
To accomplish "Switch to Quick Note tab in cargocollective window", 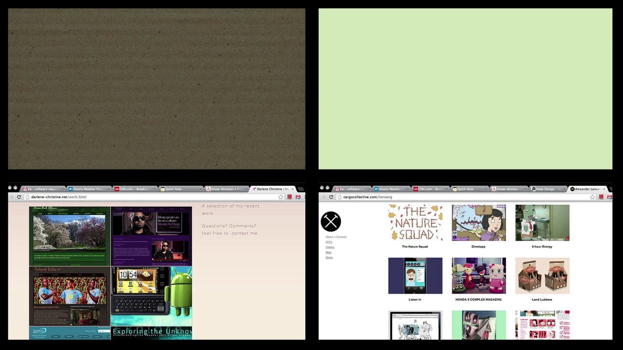I will coord(470,189).
